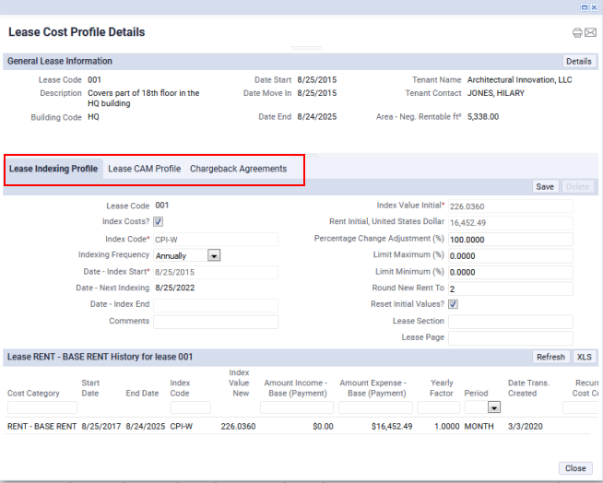Screen dimensions: 603x483
Task: Switch to Lease Indexing Profile tab
Action: point(53,169)
